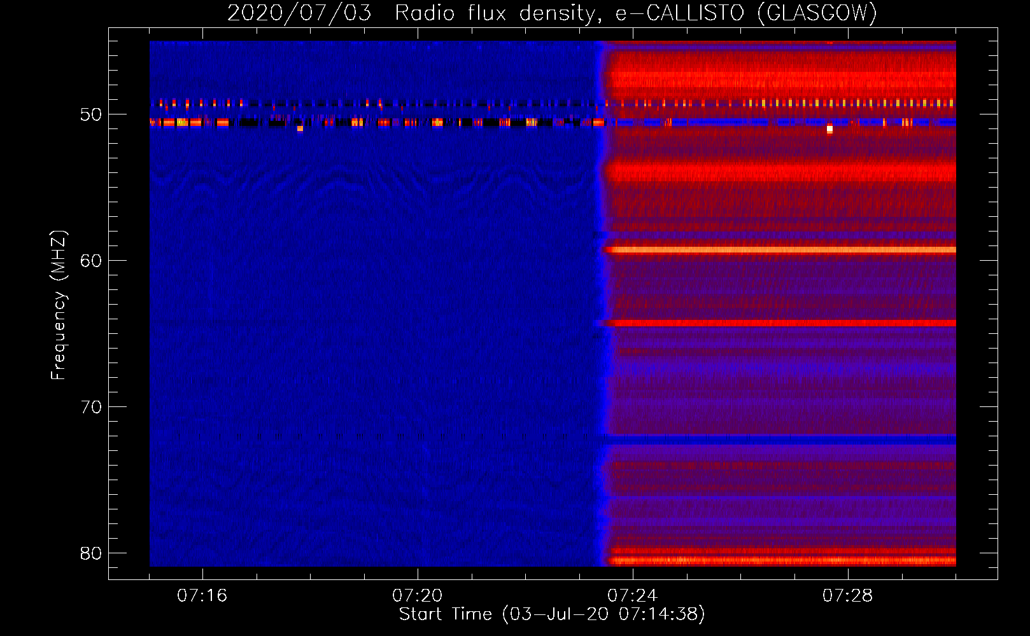Click the white spot just below 51 MHz
Viewport: 1030px width, 636px height.
[829, 129]
